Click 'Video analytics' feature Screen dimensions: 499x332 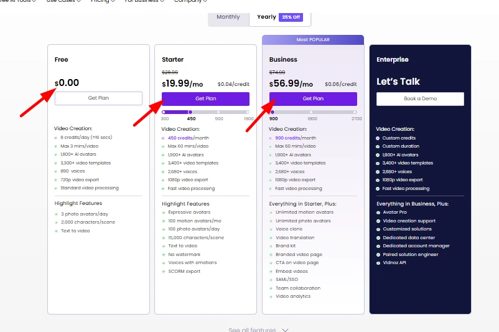coord(293,296)
